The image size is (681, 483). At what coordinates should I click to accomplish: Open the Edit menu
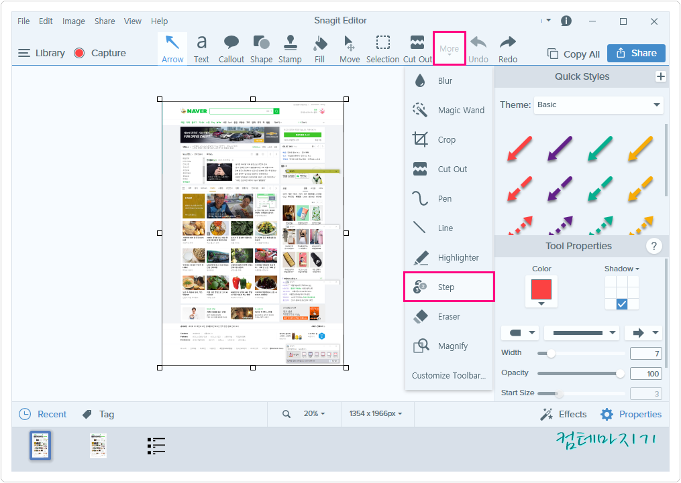46,21
